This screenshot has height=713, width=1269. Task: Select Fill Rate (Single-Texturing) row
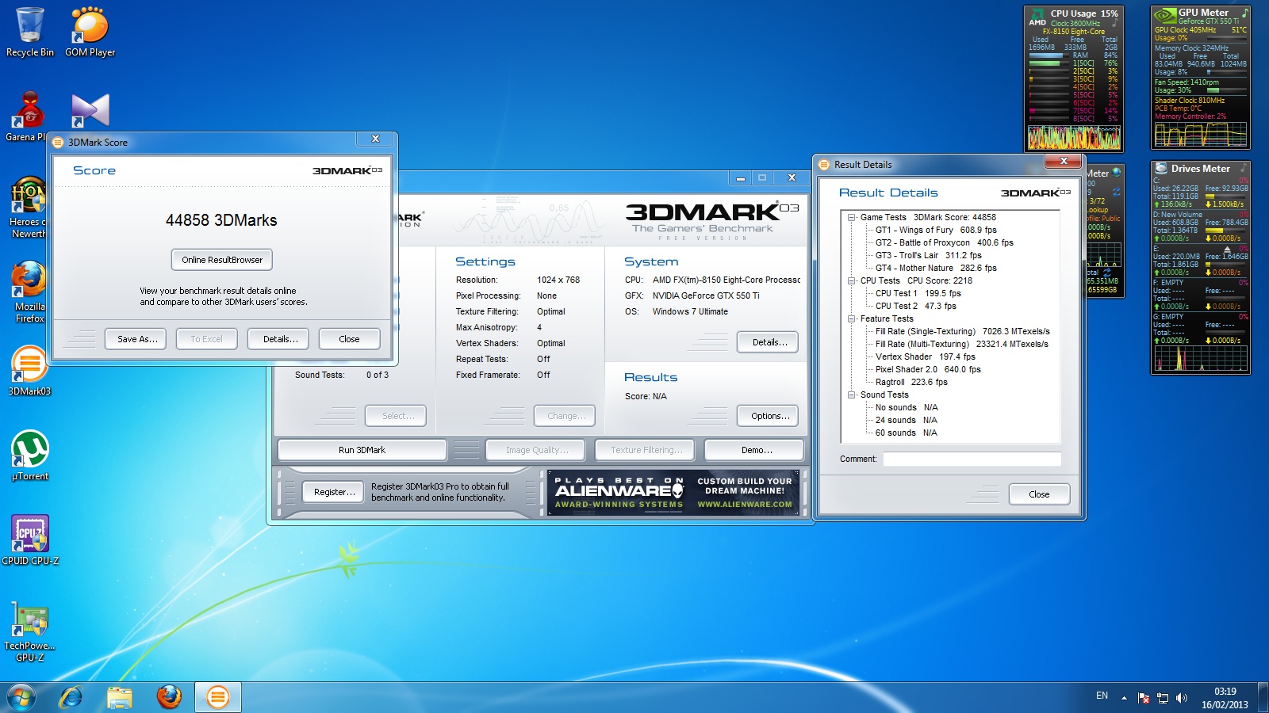tap(962, 331)
